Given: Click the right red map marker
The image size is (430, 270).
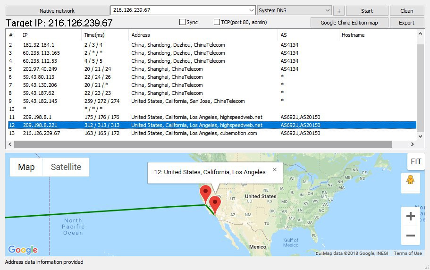Looking at the screenshot, I should point(215,204).
